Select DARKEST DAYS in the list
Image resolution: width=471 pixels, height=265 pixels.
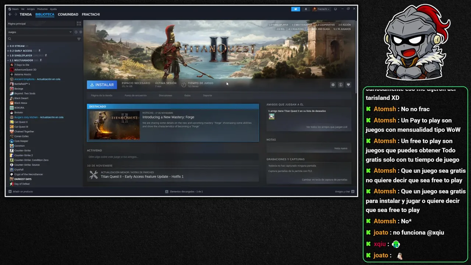23,179
